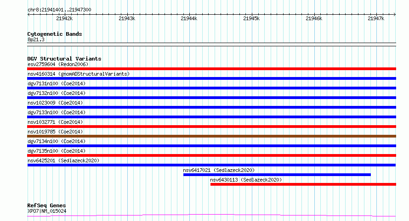Open variant label nsv6430113 (Sedlazeck2020)
Screen dimensions: 409x221
(x=246, y=180)
